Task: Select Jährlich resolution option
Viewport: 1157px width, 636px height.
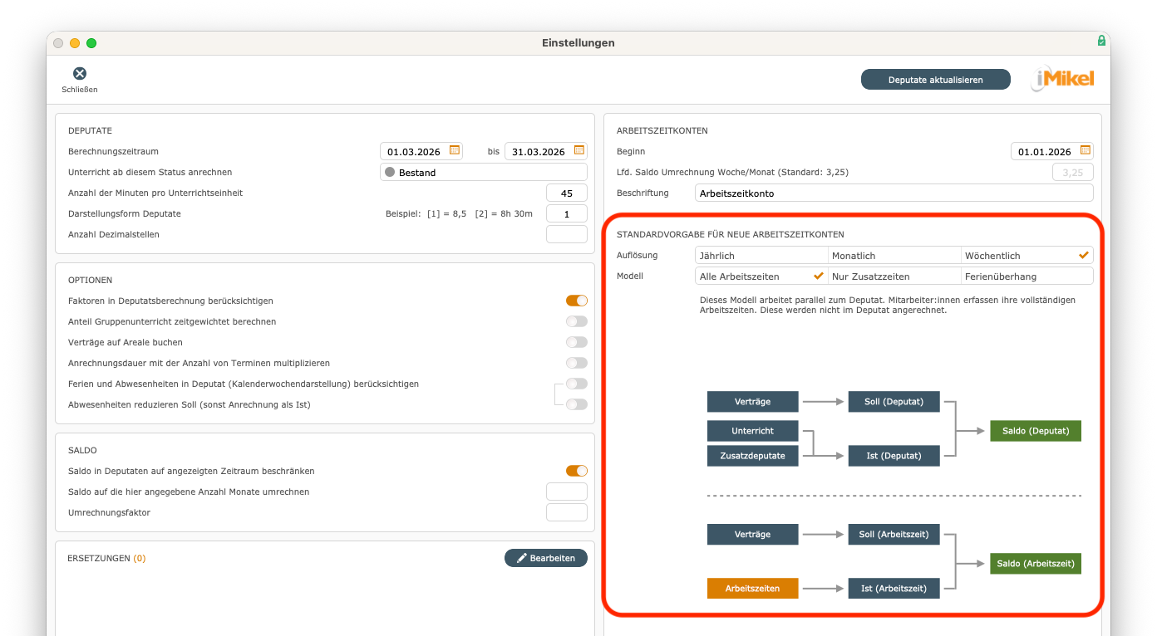Action: 761,255
